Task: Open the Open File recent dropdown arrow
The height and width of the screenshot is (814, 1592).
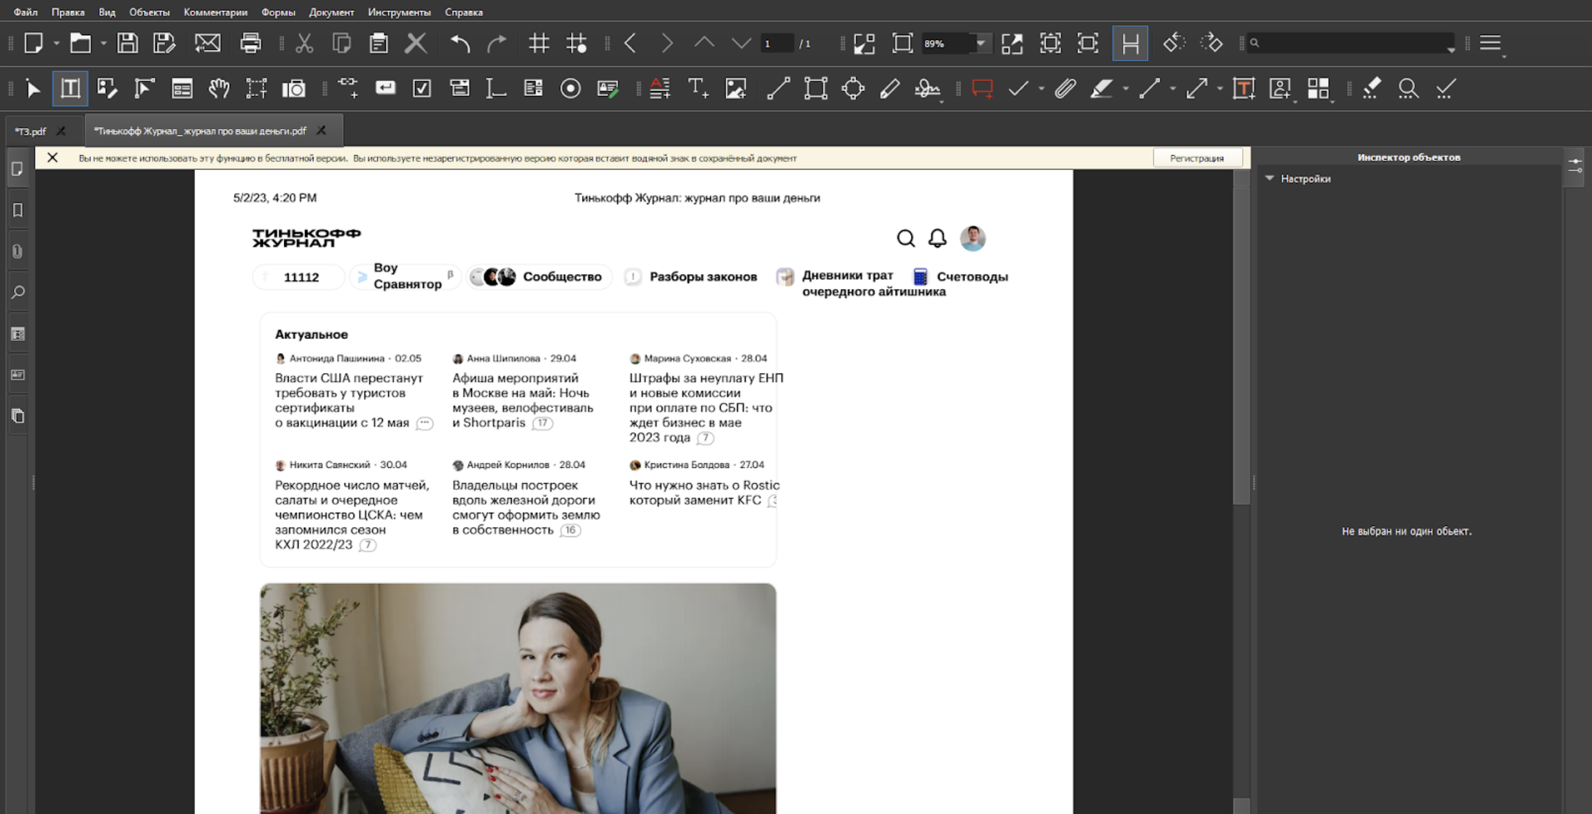Action: pos(103,43)
